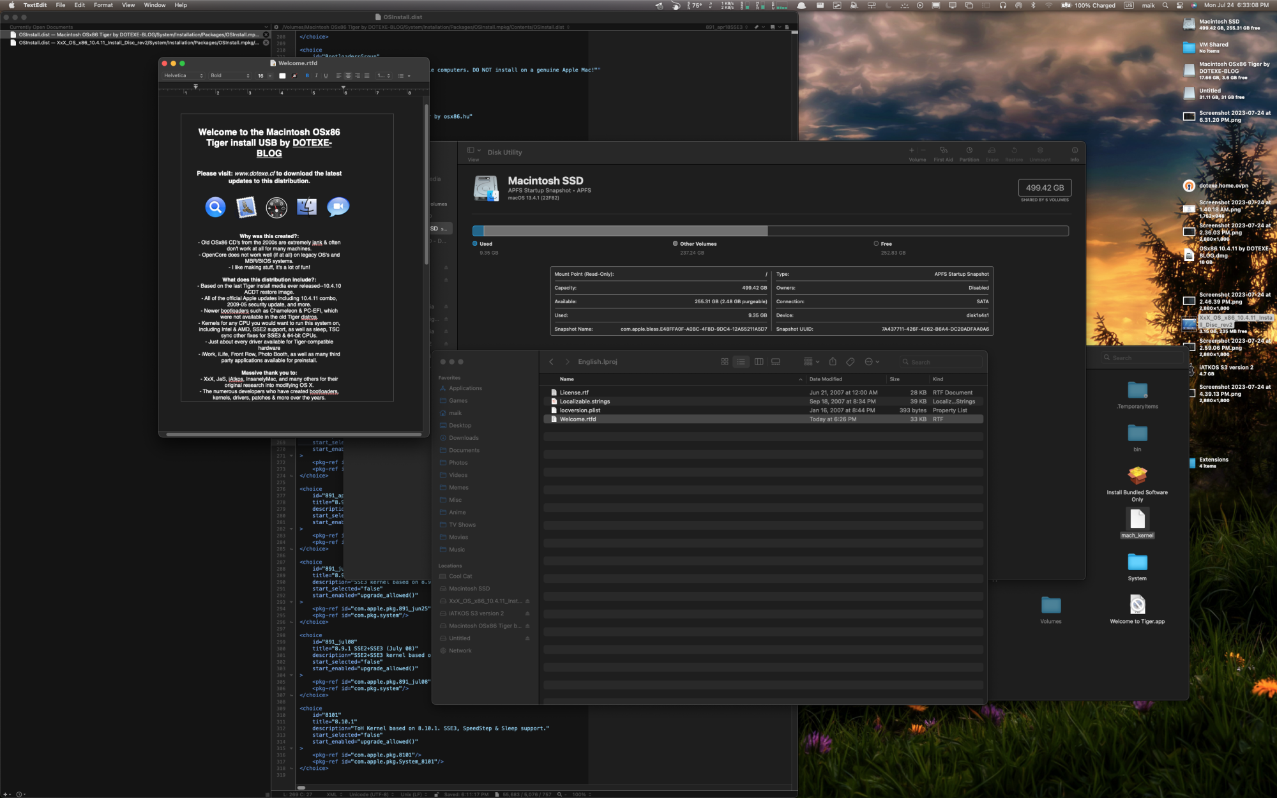
Task: Select Localizable.strings file row
Action: tap(763, 402)
